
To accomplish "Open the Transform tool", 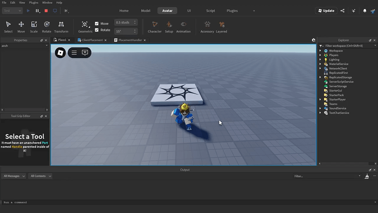I will [x=61, y=26].
